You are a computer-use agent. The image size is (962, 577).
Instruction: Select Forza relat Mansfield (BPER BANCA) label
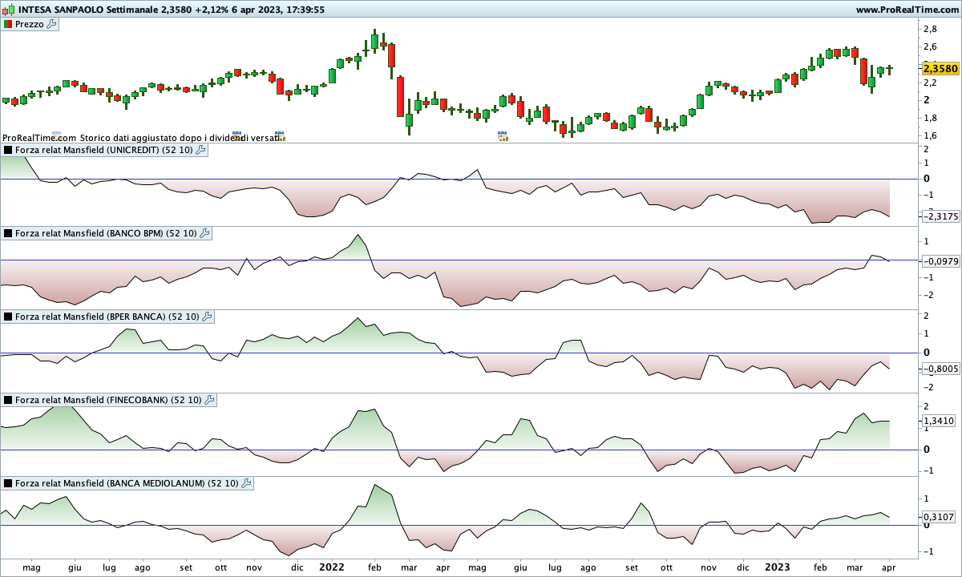pos(107,317)
